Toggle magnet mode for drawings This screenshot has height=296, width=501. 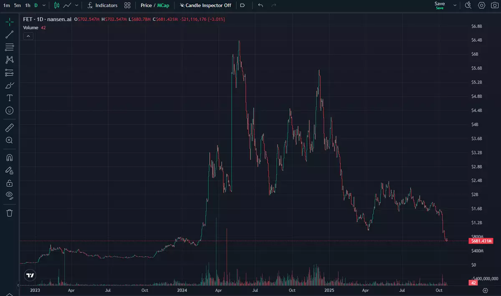pos(9,157)
